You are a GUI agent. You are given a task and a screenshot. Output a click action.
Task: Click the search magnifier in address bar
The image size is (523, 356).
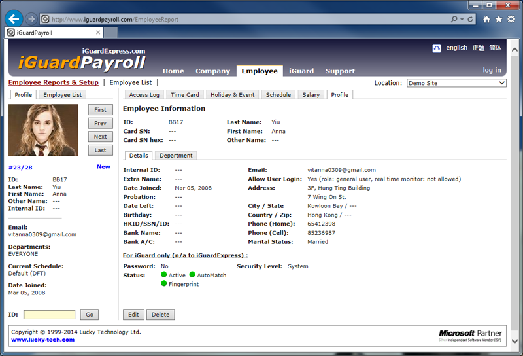(x=454, y=19)
